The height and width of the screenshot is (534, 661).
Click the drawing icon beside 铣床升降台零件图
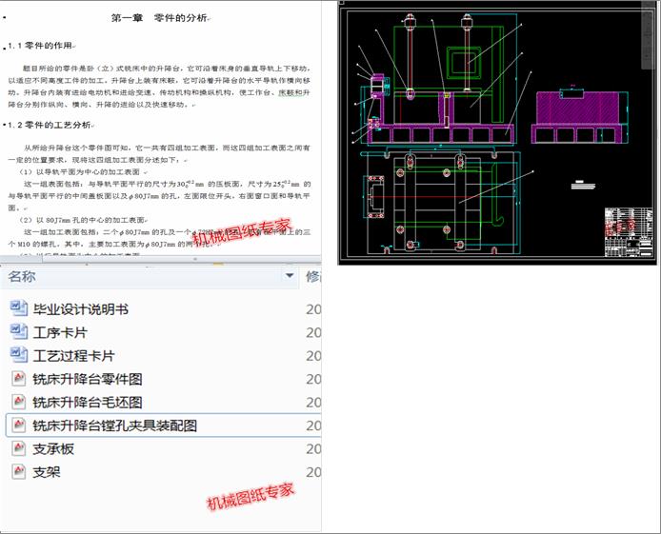pyautogui.click(x=18, y=379)
